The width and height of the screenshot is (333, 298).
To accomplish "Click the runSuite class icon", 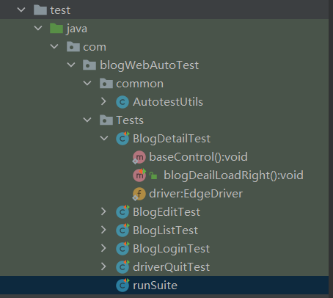I will pos(122,285).
